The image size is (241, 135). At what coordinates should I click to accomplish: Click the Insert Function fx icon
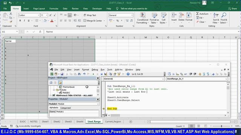[40, 31]
